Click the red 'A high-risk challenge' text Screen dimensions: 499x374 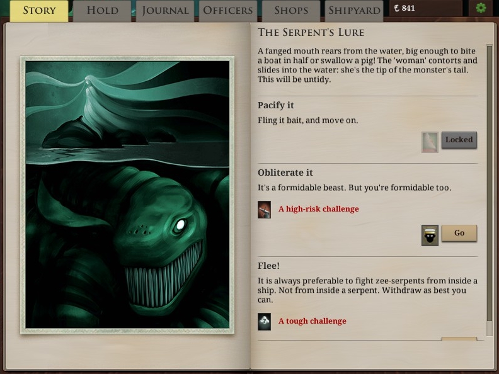point(319,209)
